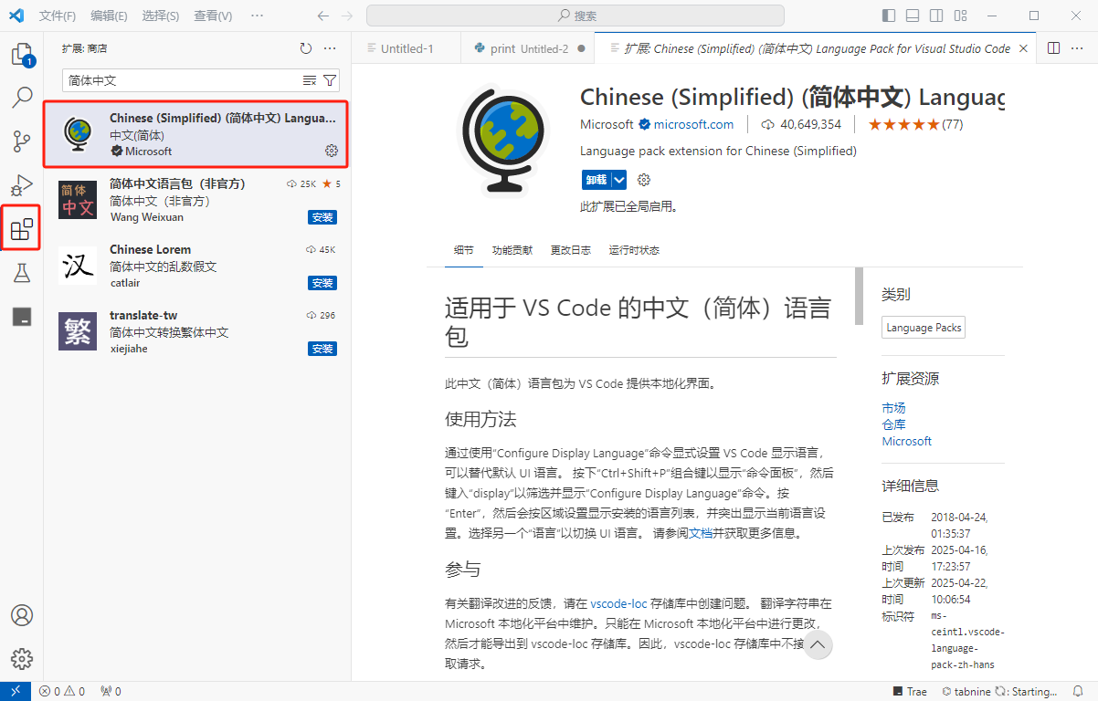
Task: Open the 选择(S) menu
Action: (161, 16)
